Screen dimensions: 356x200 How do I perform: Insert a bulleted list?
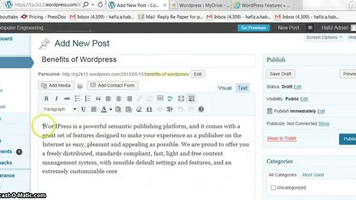tap(77, 98)
